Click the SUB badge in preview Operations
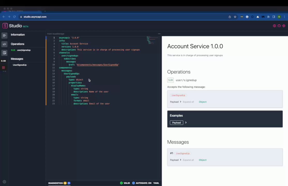The width and height of the screenshot is (288, 186). (x=170, y=80)
